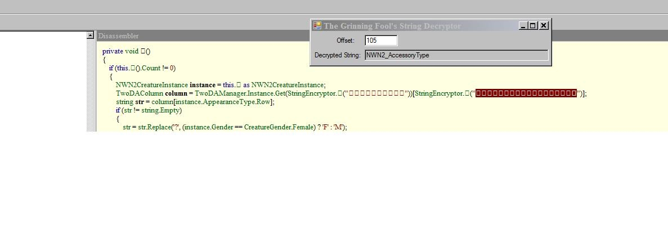Close the Grinning Fool's String Decryptor
Viewport: 668px width, 225px height.
[x=544, y=26]
